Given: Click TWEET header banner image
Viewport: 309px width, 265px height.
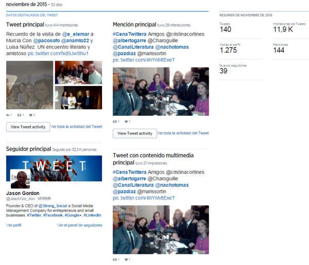Looking at the screenshot, I should click(x=54, y=168).
